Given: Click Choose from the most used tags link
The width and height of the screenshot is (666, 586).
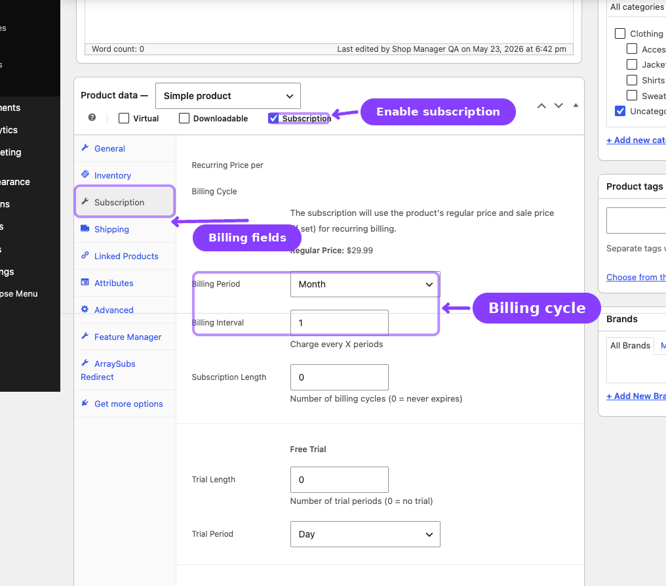Looking at the screenshot, I should [x=636, y=277].
